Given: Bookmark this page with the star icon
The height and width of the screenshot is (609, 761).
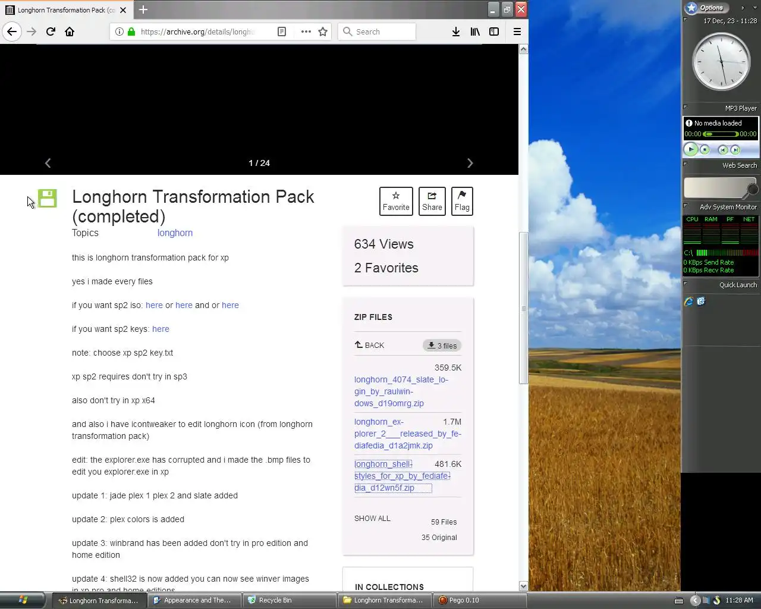Looking at the screenshot, I should point(323,32).
